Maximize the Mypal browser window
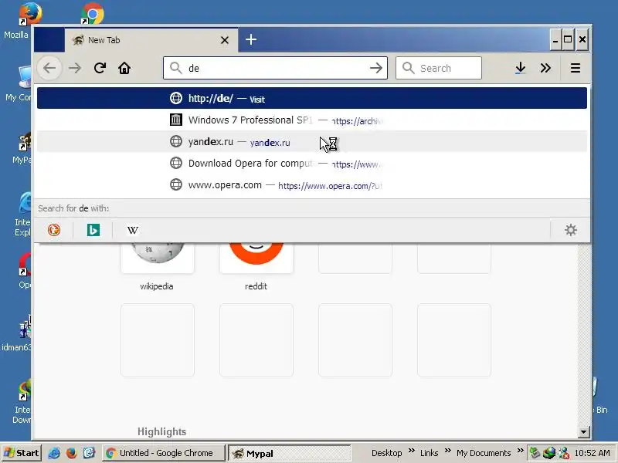 [568, 40]
